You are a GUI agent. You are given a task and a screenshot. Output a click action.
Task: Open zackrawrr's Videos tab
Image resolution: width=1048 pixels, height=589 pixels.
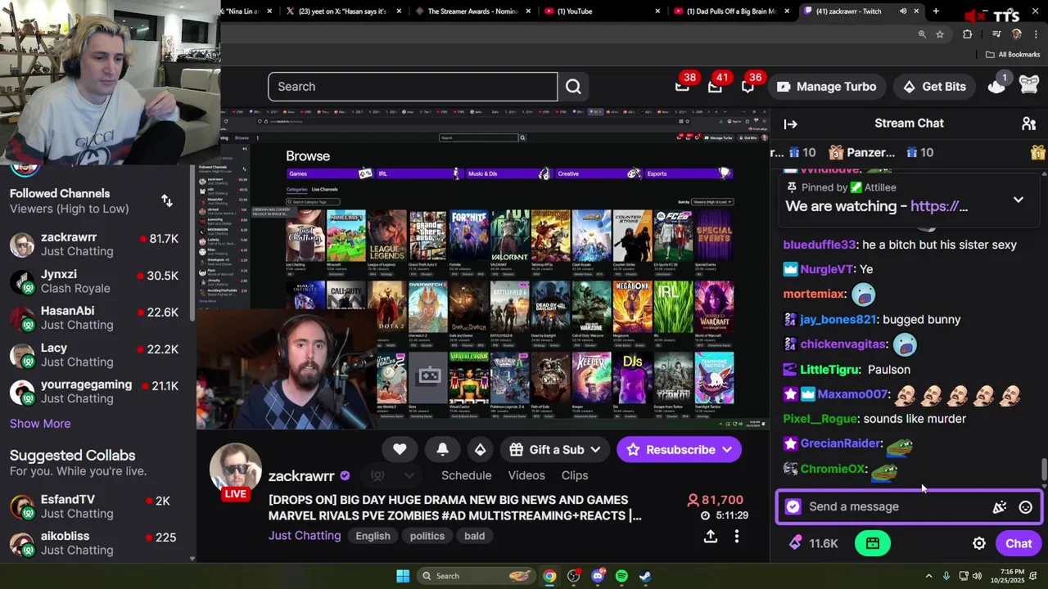click(x=526, y=475)
